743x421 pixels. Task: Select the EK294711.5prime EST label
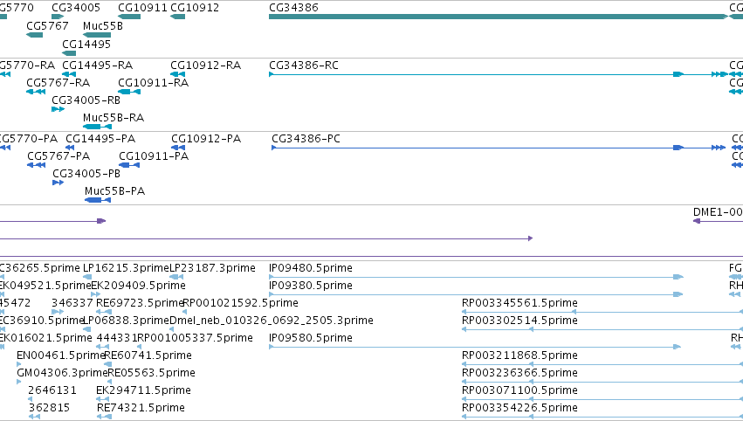pos(143,390)
